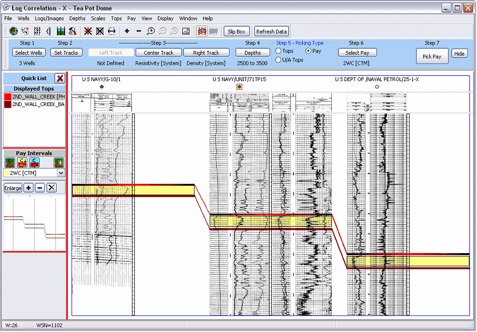This screenshot has width=477, height=332.
Task: Expand the 2WC [CTM] pay interval dropdown
Action: tap(61, 173)
